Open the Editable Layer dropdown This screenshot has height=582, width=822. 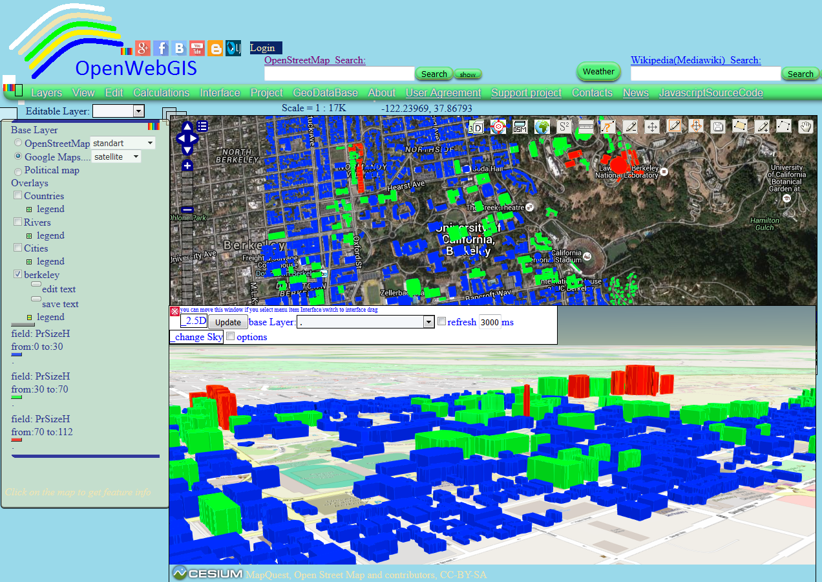click(x=118, y=111)
